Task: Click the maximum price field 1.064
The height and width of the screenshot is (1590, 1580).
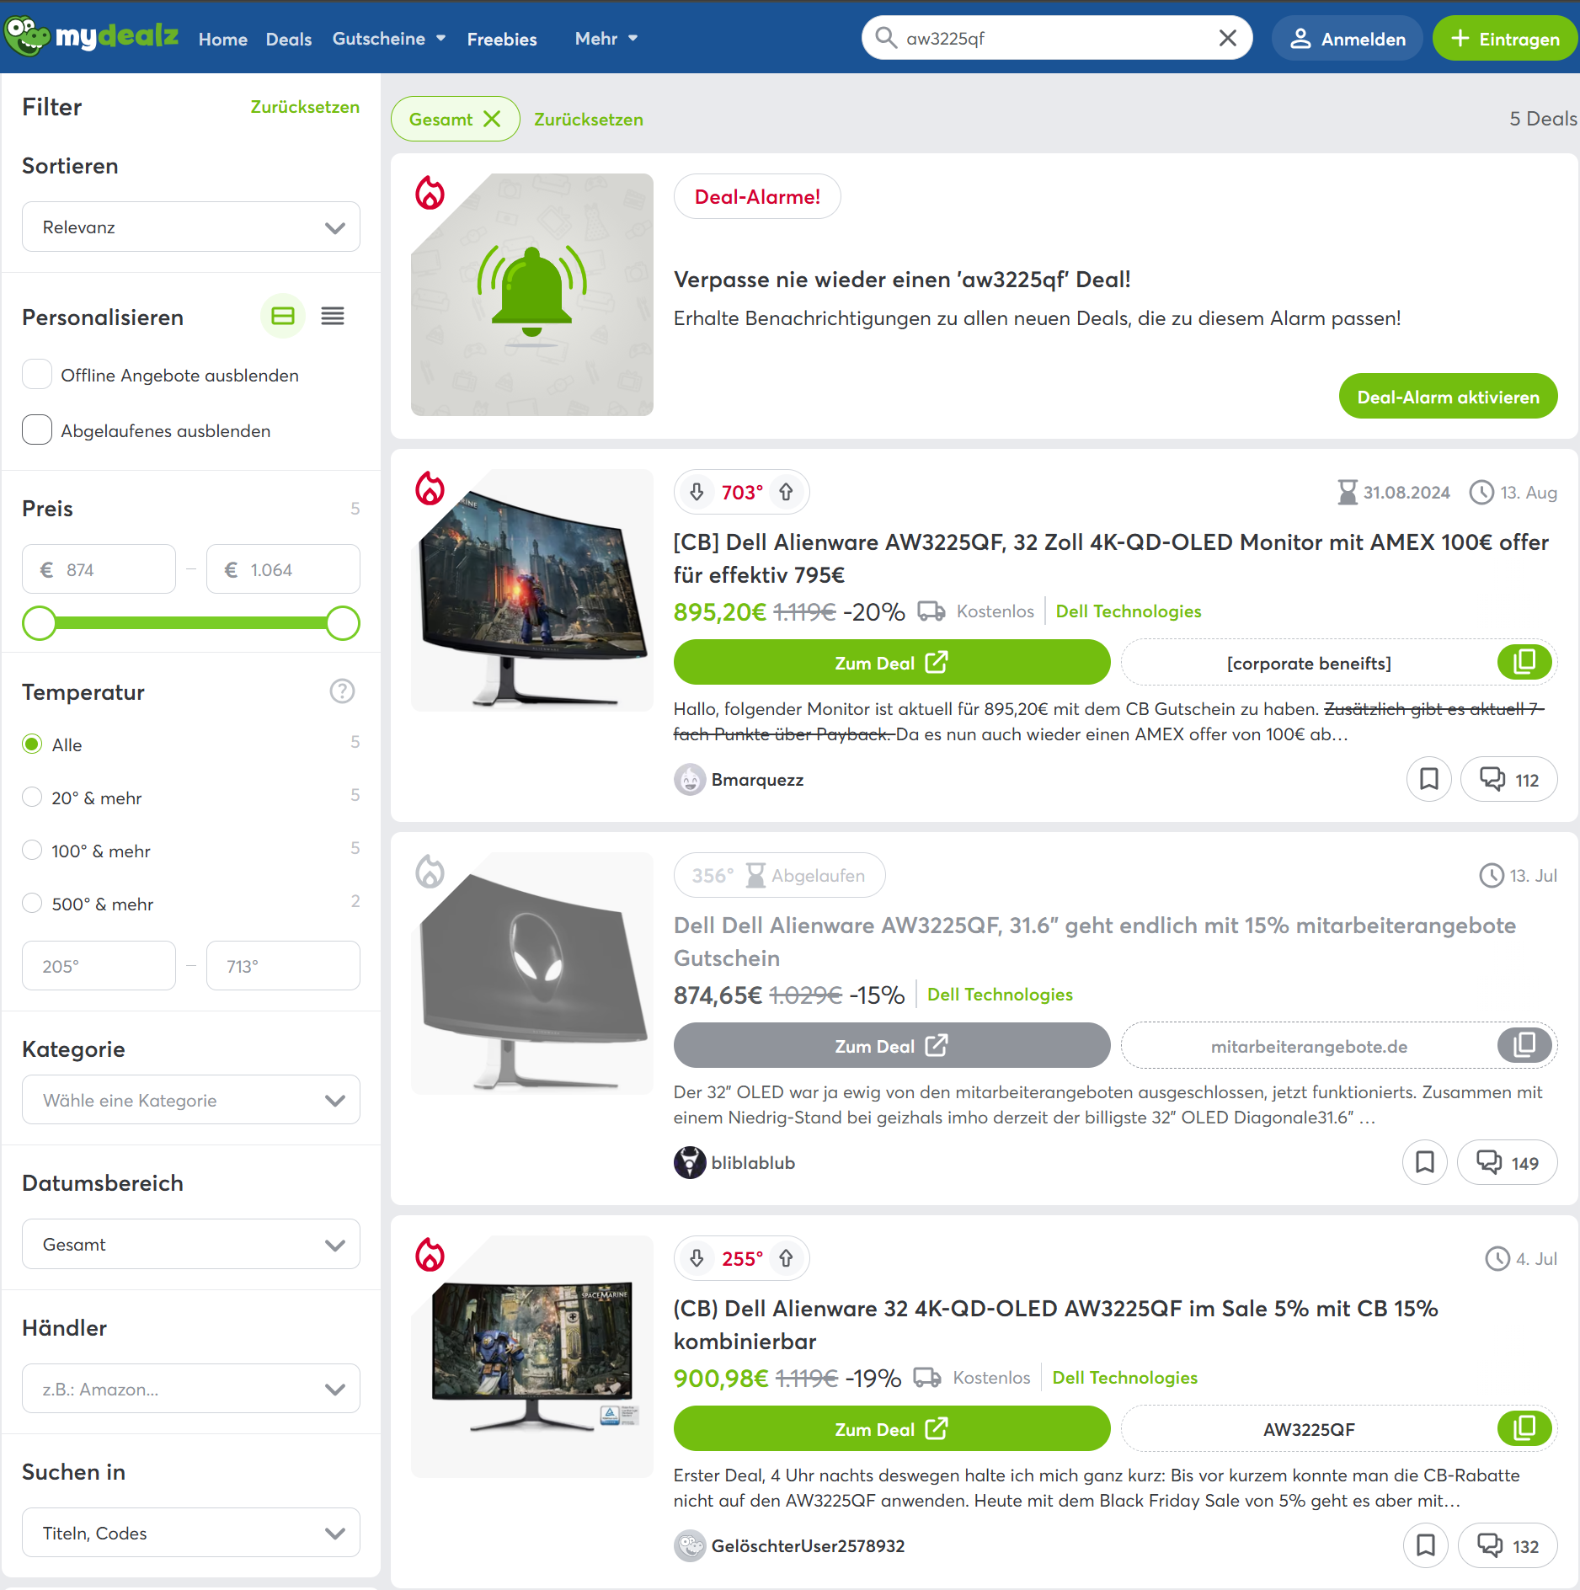Action: (283, 569)
